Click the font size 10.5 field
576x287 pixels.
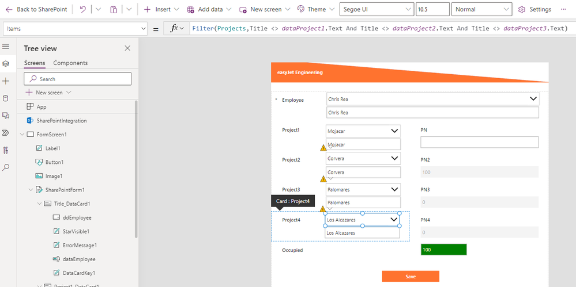433,10
